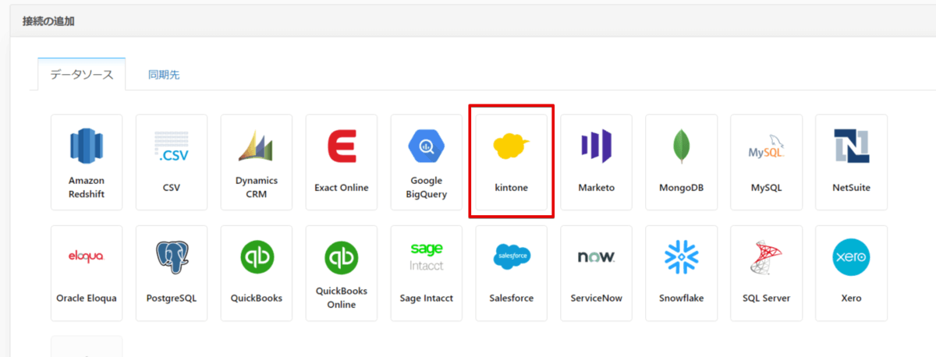Select the QuickBooks connector

(257, 273)
